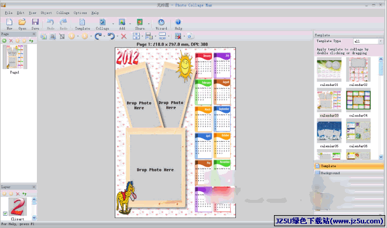Screen dimensions: 387x228
Task: Save the collage with the Save icon
Action: pos(35,24)
